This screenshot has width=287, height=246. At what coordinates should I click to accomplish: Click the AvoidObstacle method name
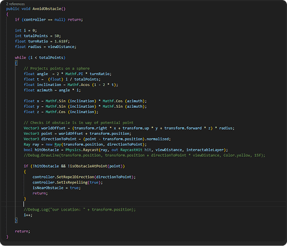coord(47,9)
